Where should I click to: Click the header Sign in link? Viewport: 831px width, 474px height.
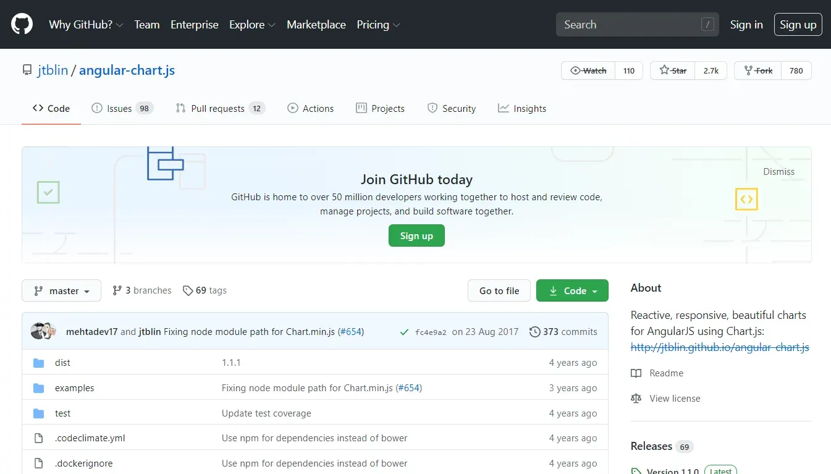point(746,25)
